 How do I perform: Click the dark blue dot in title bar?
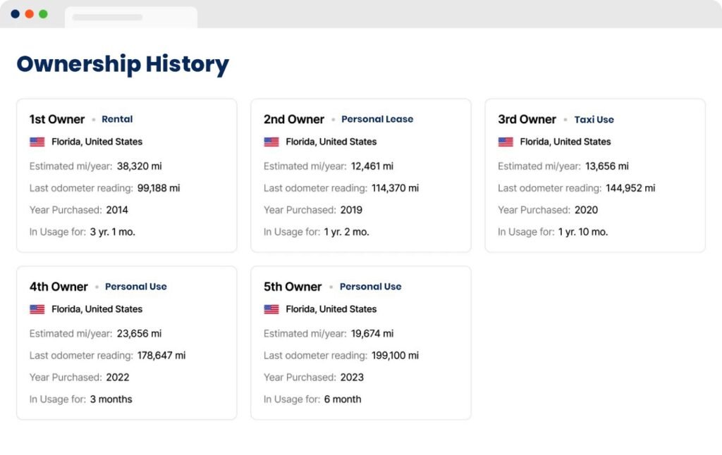[15, 14]
